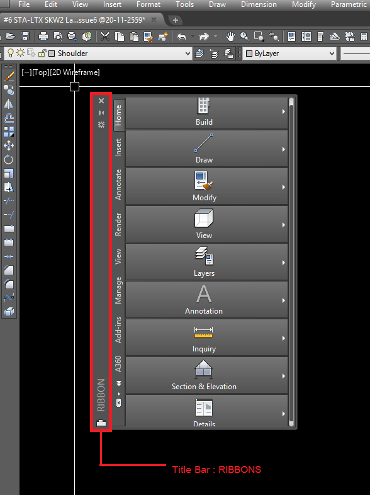
Task: Activate Zoom Realtime magnifier
Action: (x=245, y=37)
